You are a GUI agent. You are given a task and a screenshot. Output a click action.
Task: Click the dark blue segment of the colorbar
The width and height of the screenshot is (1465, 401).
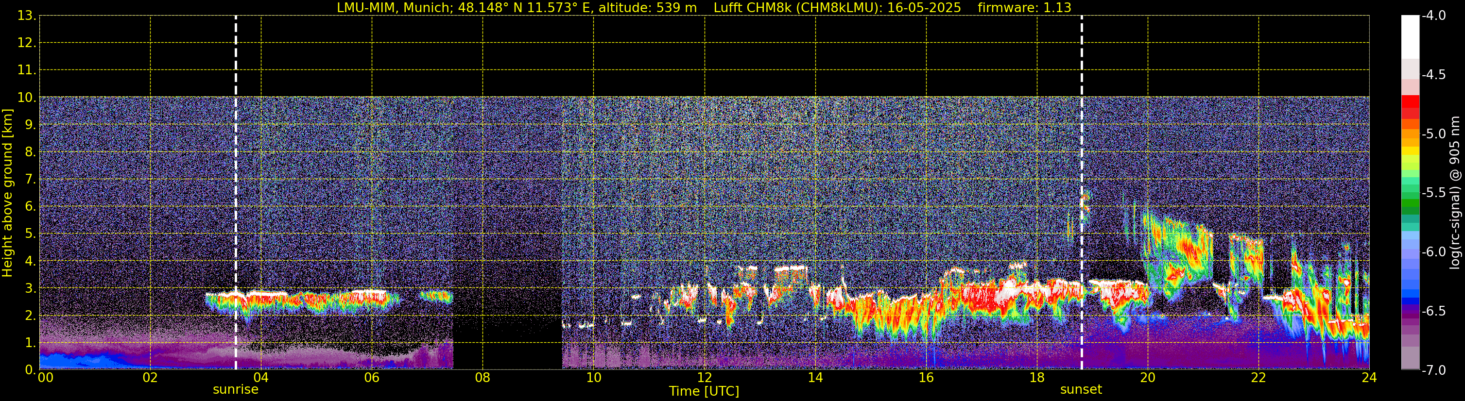(1410, 301)
